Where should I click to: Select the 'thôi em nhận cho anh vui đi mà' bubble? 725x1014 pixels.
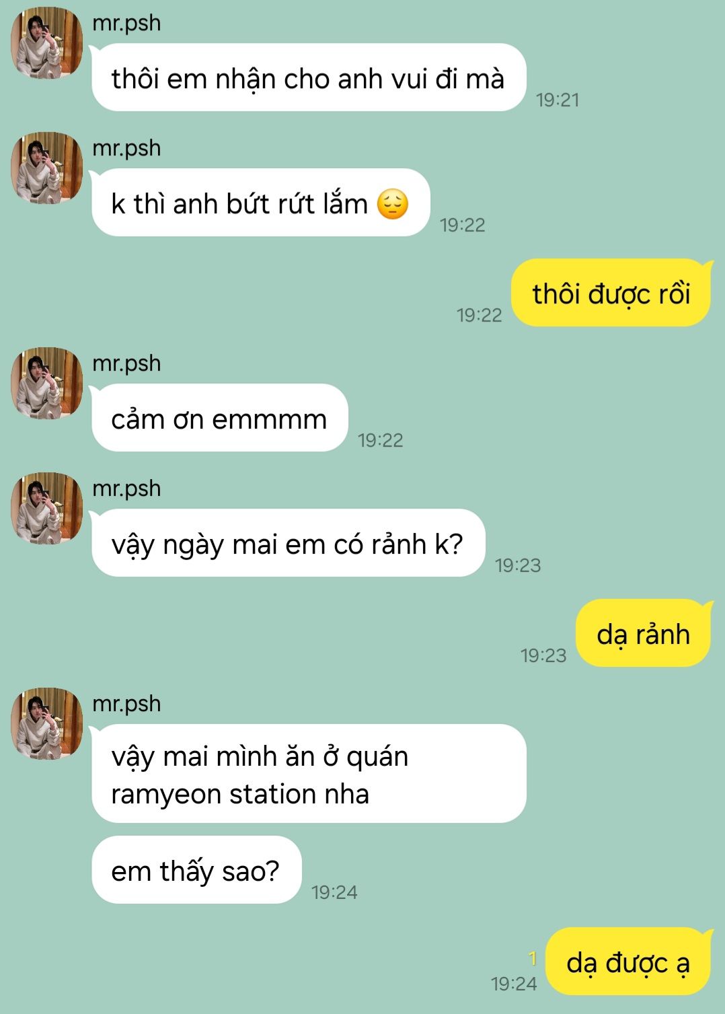point(309,77)
